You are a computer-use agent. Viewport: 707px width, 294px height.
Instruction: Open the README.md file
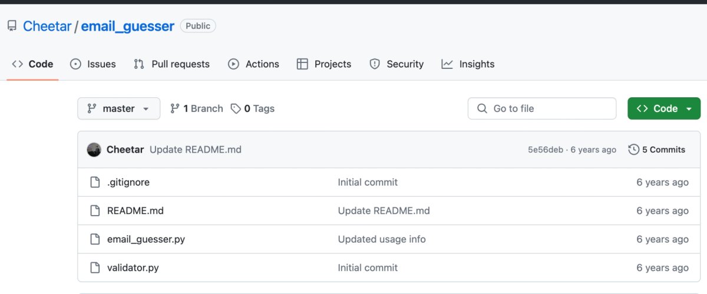136,211
